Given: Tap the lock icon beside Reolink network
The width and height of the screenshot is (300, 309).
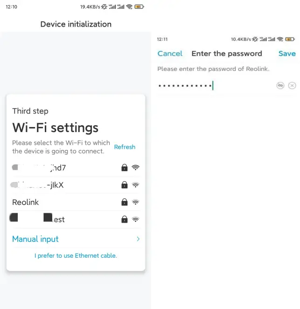Looking at the screenshot, I should click(x=124, y=202).
